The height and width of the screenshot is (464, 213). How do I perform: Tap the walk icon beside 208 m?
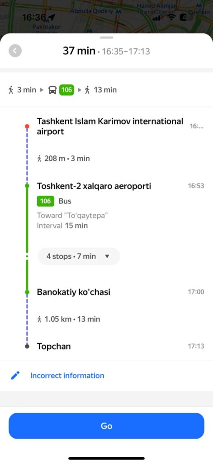(x=39, y=159)
